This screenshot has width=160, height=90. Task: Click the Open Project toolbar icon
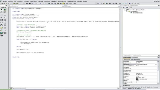coord(14,3)
